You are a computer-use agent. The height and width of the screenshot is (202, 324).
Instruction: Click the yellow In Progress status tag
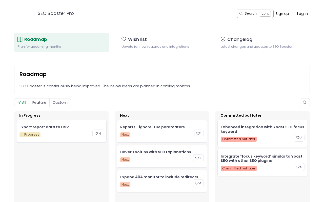(x=30, y=135)
